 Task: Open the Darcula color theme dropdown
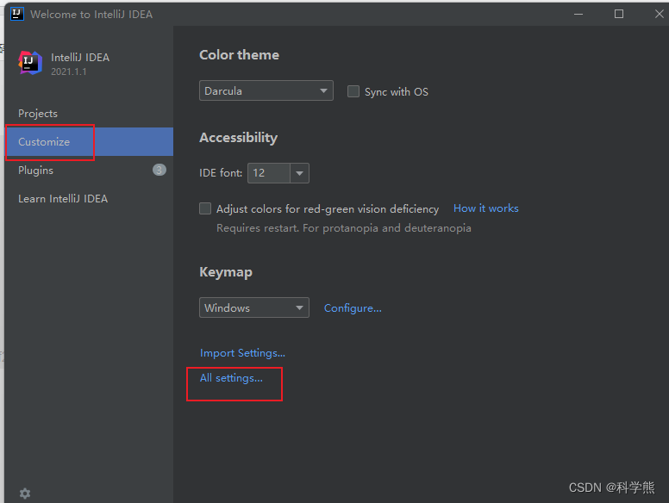coord(266,90)
